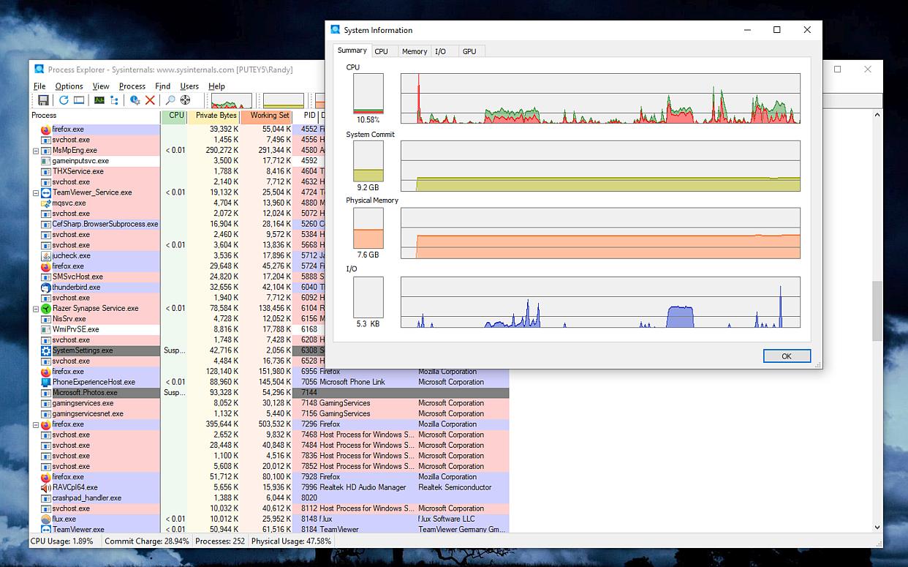908x567 pixels.
Task: Open the Process menu
Action: 132,86
